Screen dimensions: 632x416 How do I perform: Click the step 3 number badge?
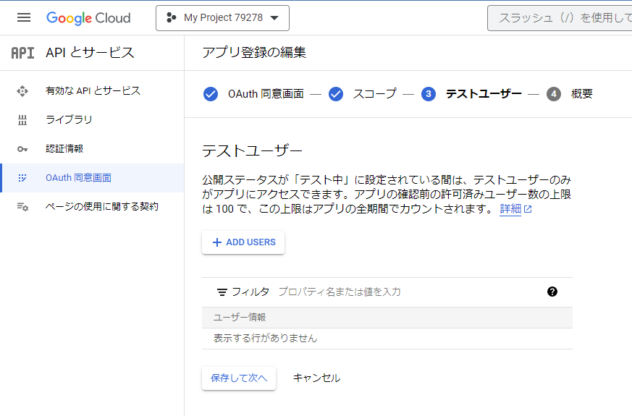429,94
